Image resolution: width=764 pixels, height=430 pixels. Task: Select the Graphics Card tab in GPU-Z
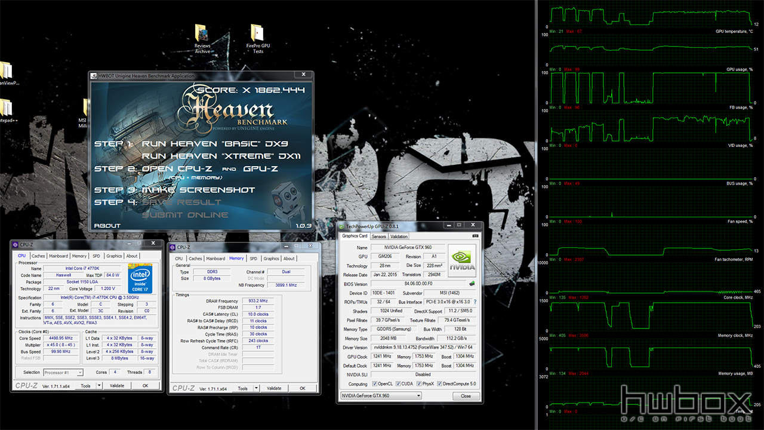pyautogui.click(x=355, y=236)
